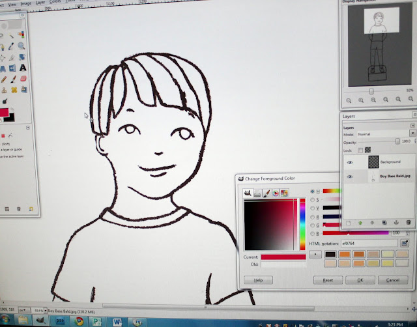The height and width of the screenshot is (327, 417).
Task: Click the red foreground color swatch in toolbox
Action: click(4, 112)
